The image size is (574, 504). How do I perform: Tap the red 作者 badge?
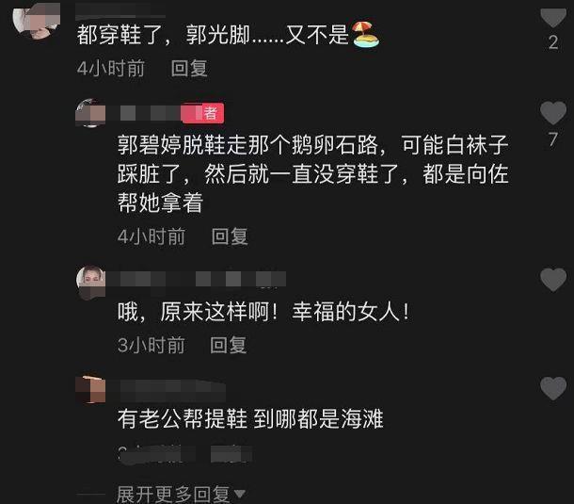coord(203,113)
